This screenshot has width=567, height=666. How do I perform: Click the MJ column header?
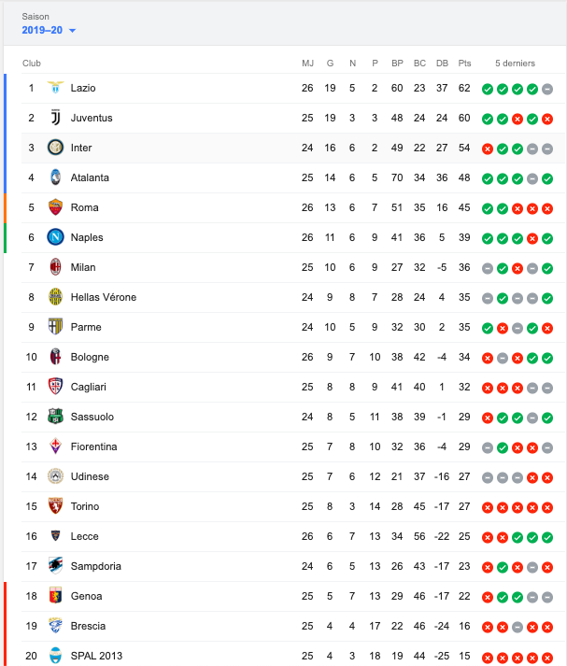[307, 64]
